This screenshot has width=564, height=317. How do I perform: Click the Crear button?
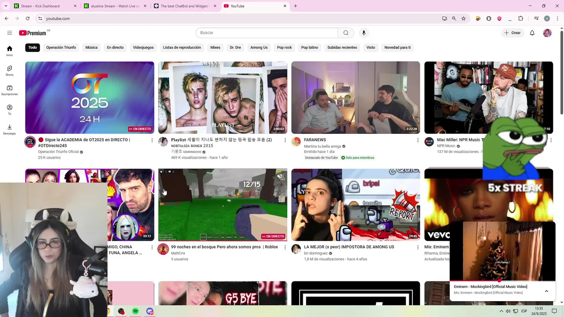(512, 33)
